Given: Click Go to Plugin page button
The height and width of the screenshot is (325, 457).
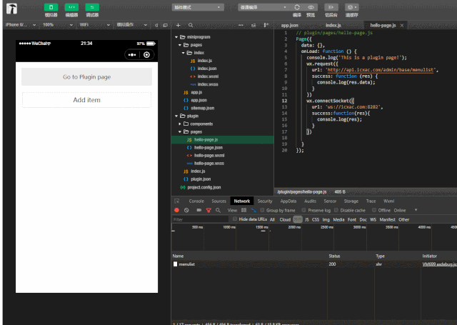Looking at the screenshot, I should 86,77.
